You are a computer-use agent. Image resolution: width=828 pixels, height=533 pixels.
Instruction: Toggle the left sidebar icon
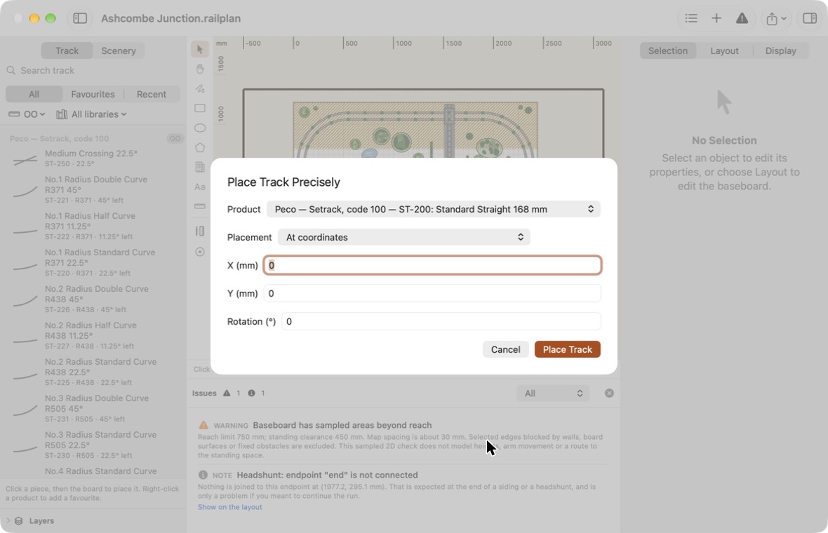tap(80, 18)
